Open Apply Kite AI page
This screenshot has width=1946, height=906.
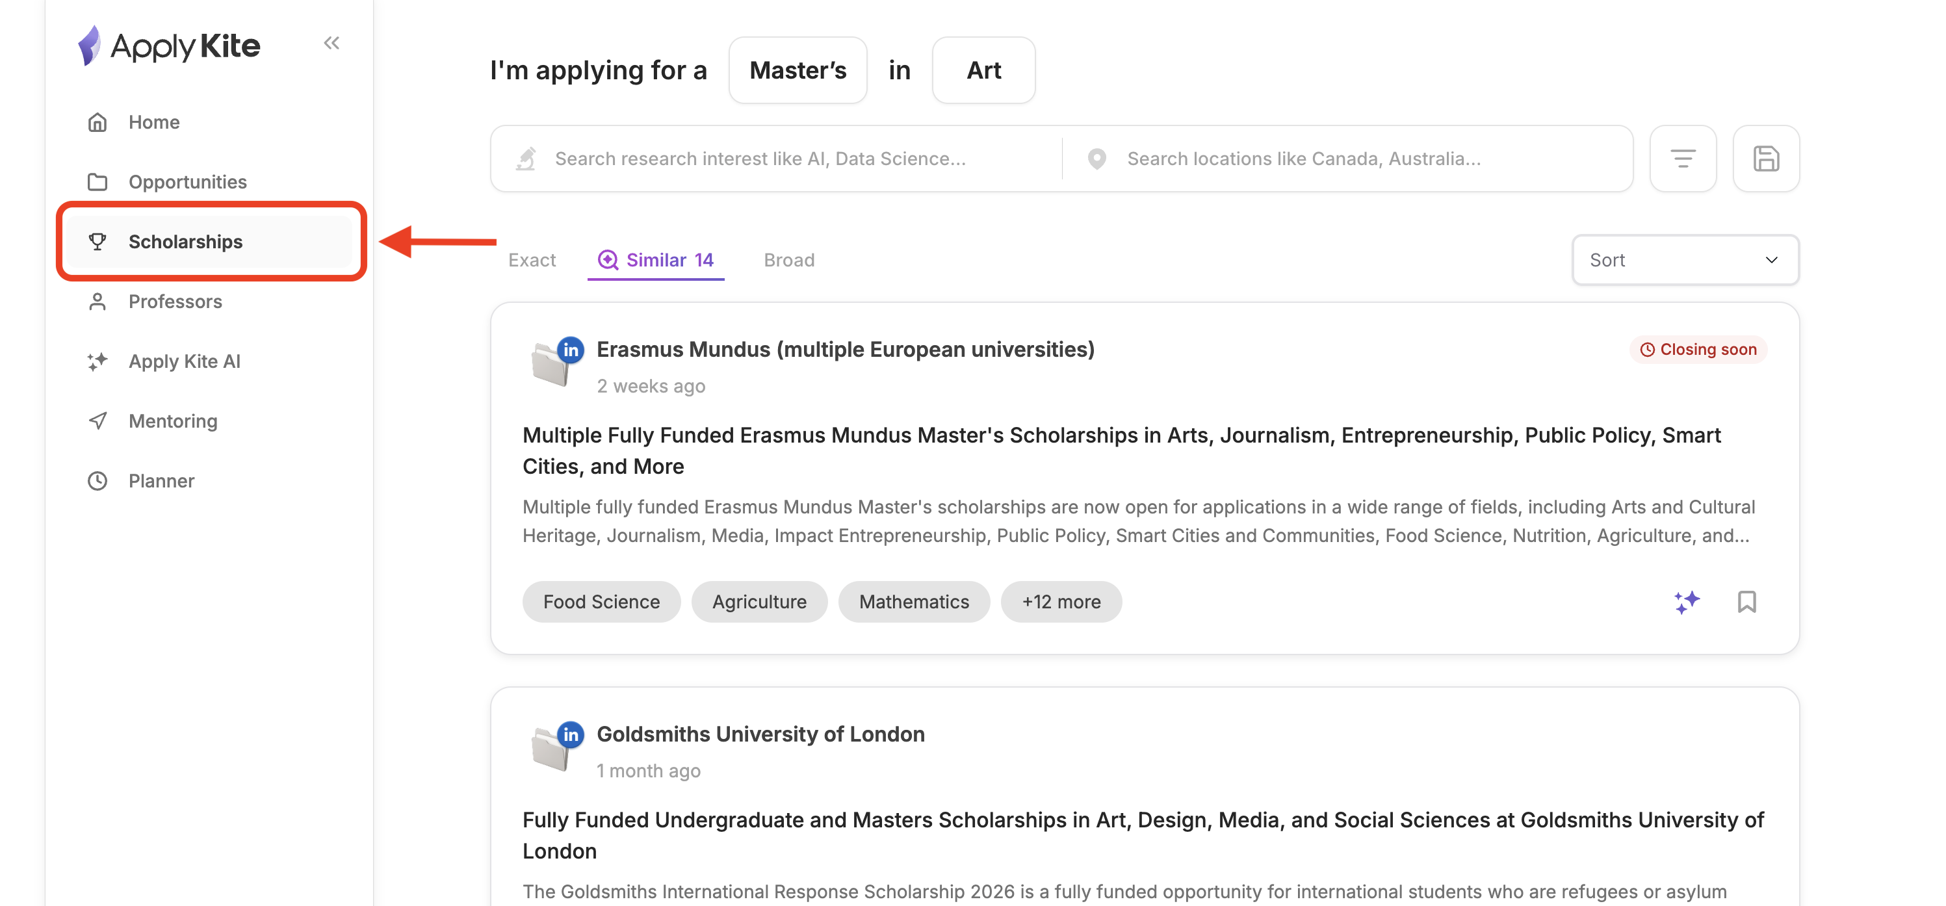pyautogui.click(x=185, y=361)
